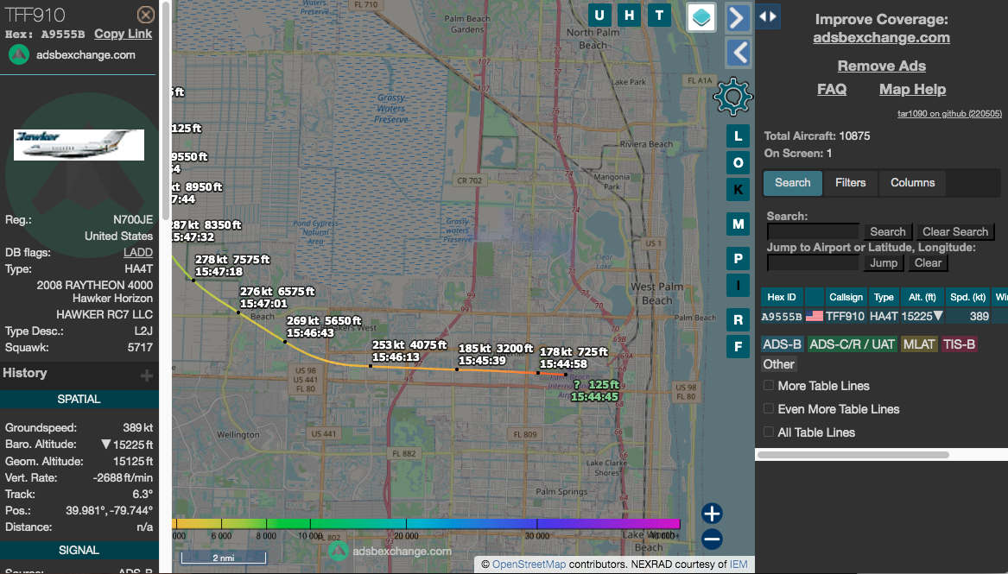Click the L map button
This screenshot has height=574, width=1008.
pyautogui.click(x=738, y=136)
